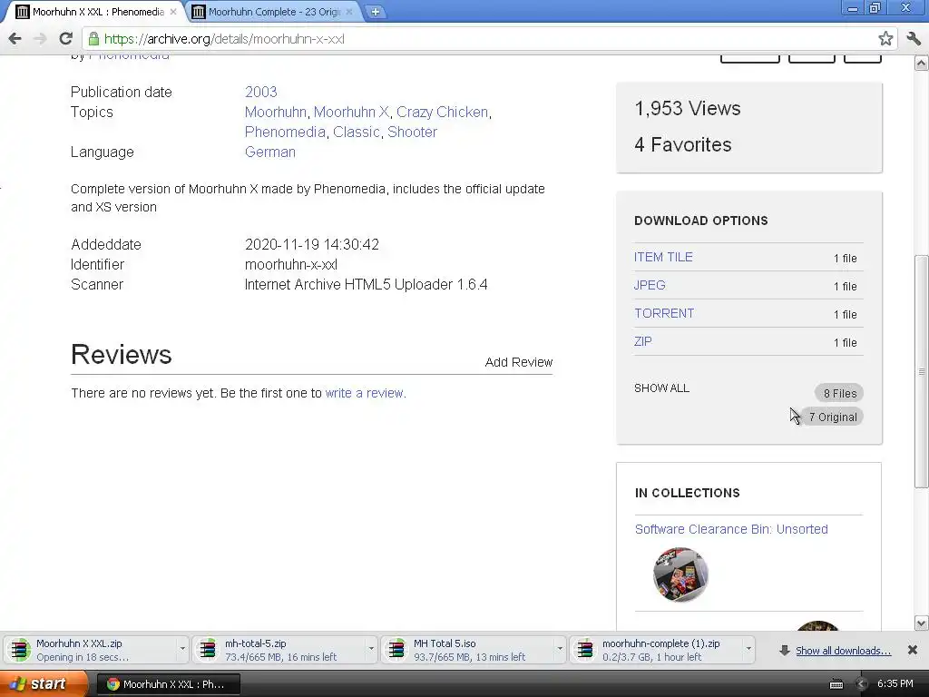Screen dimensions: 929x697
Task: Open the German language link
Action: point(270,152)
